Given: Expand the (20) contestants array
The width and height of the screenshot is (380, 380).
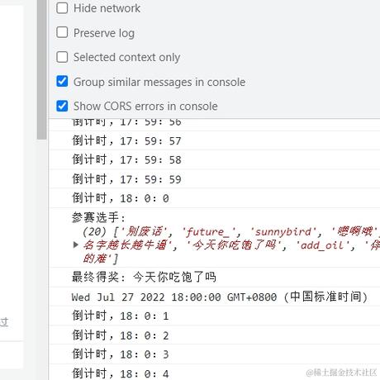Looking at the screenshot, I should (76, 245).
